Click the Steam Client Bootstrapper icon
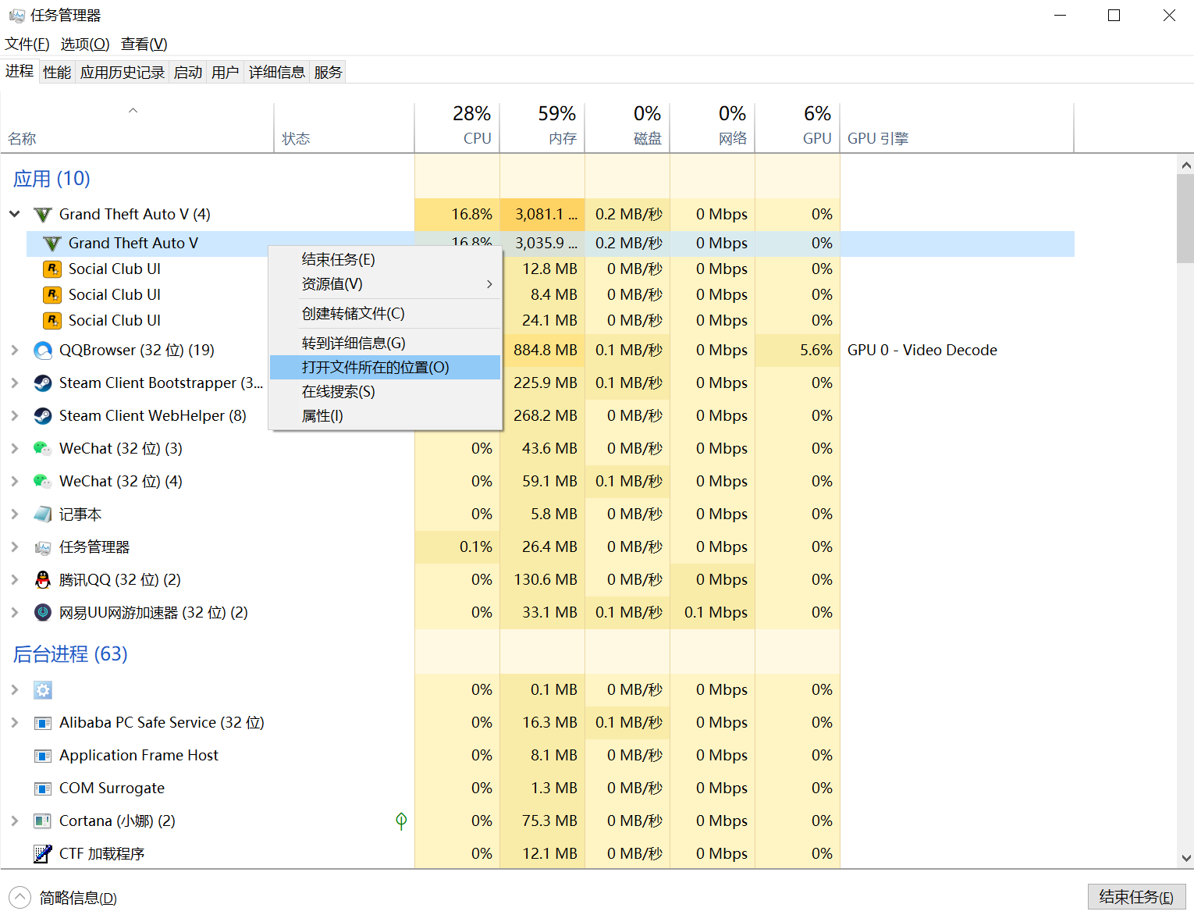1194x922 pixels. tap(43, 383)
